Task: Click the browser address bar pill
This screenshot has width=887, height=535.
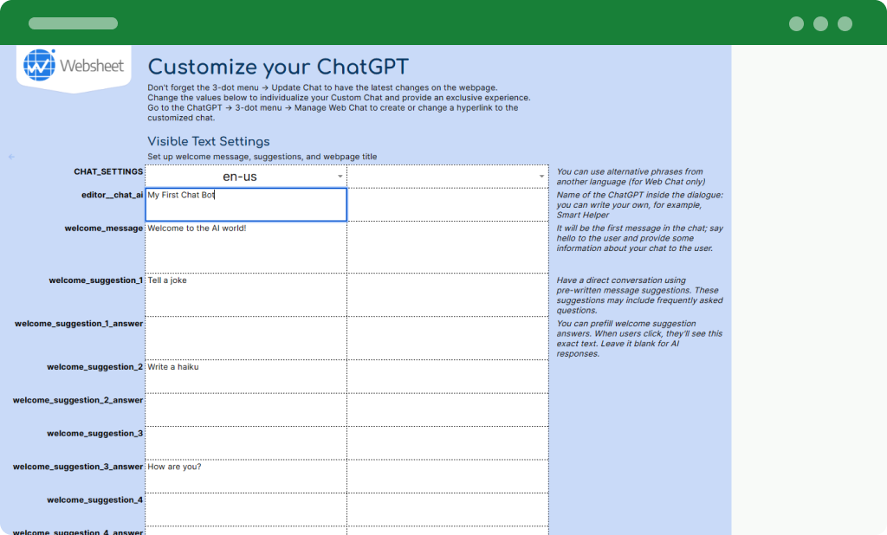Action: [73, 23]
